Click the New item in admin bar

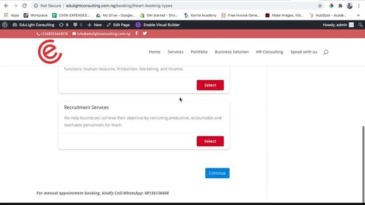[x=95, y=25]
